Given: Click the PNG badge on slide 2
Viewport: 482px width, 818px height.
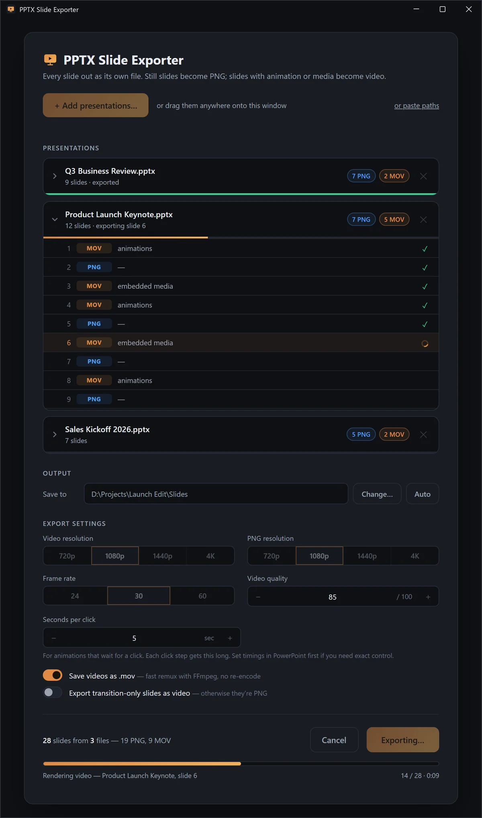Looking at the screenshot, I should pos(94,267).
